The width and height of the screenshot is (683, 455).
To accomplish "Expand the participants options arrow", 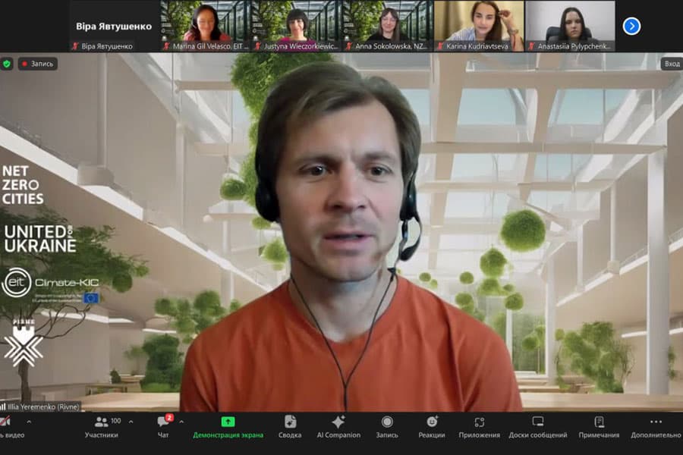I will pyautogui.click(x=131, y=422).
